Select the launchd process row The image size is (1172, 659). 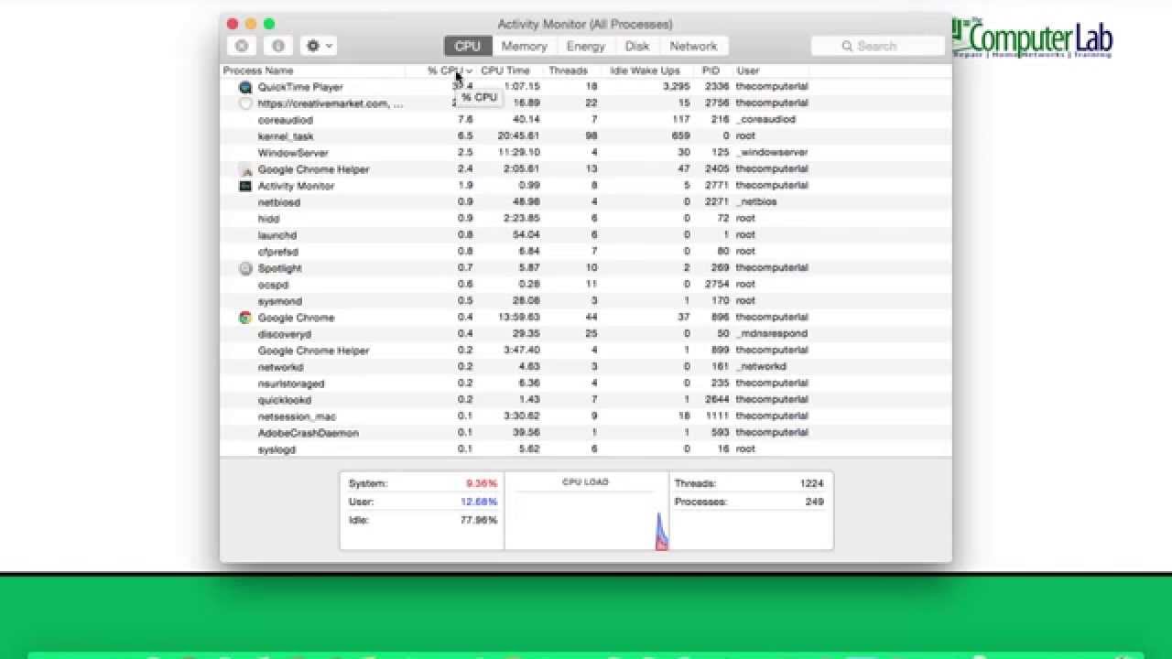click(586, 235)
